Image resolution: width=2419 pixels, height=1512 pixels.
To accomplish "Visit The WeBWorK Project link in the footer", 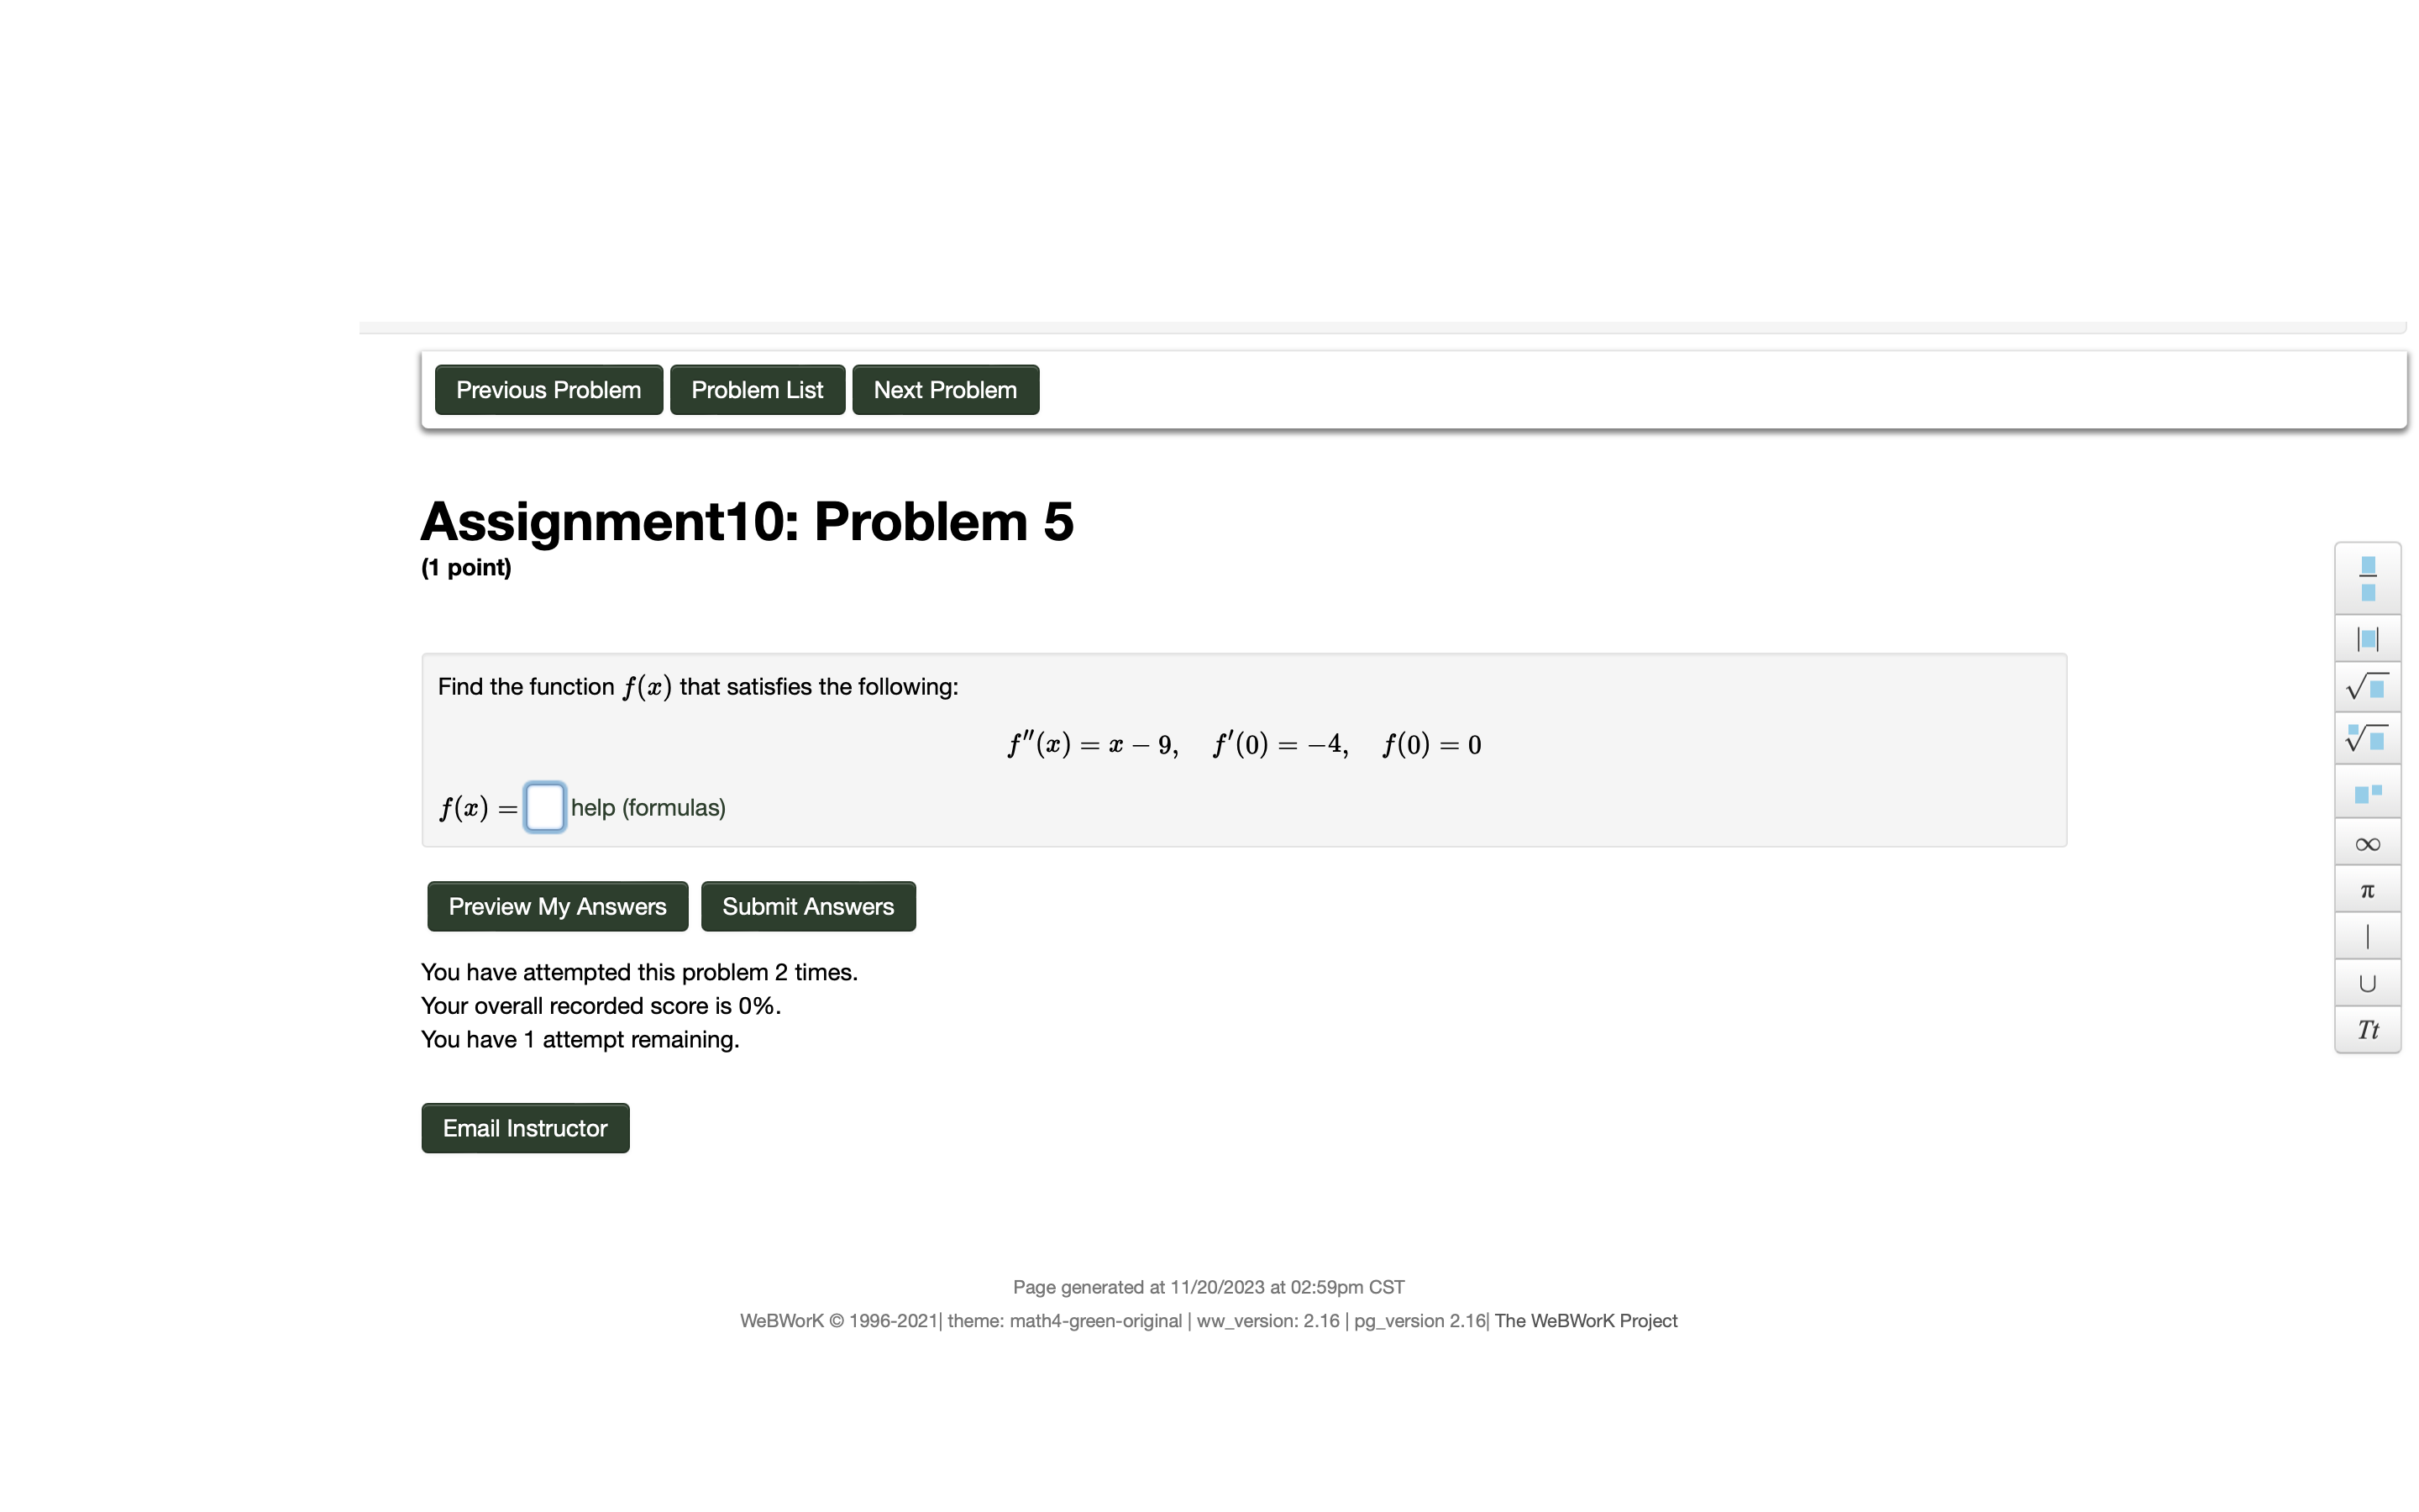I will (1584, 1320).
